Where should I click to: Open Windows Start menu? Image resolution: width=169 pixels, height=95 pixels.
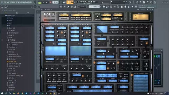tap(2, 93)
